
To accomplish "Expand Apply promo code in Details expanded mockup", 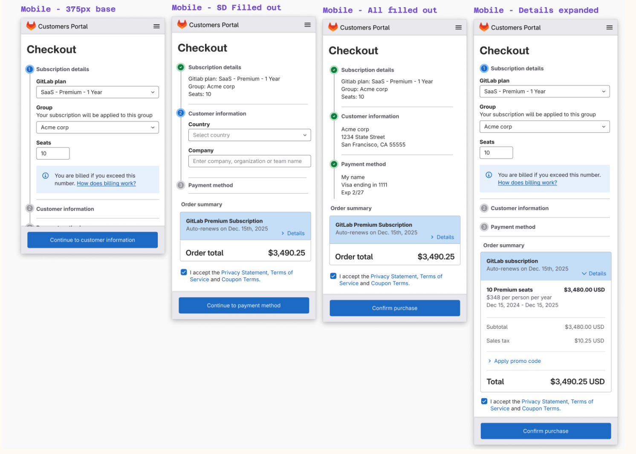I will point(514,361).
